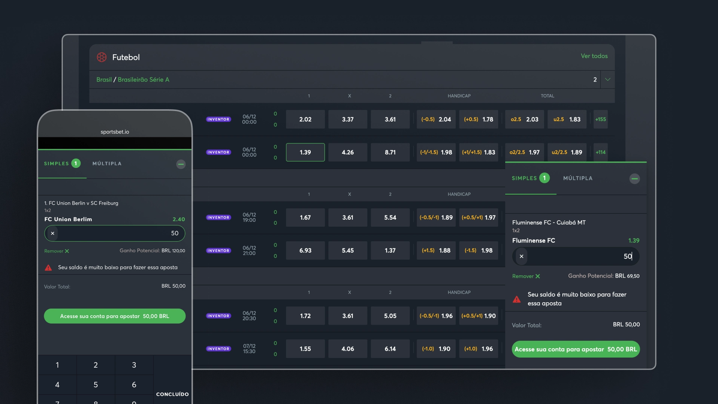Focus the mobile stake field showing 50
The image size is (718, 404).
[x=115, y=233]
